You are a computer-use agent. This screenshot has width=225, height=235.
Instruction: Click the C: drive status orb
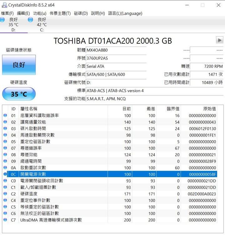coord(30,20)
